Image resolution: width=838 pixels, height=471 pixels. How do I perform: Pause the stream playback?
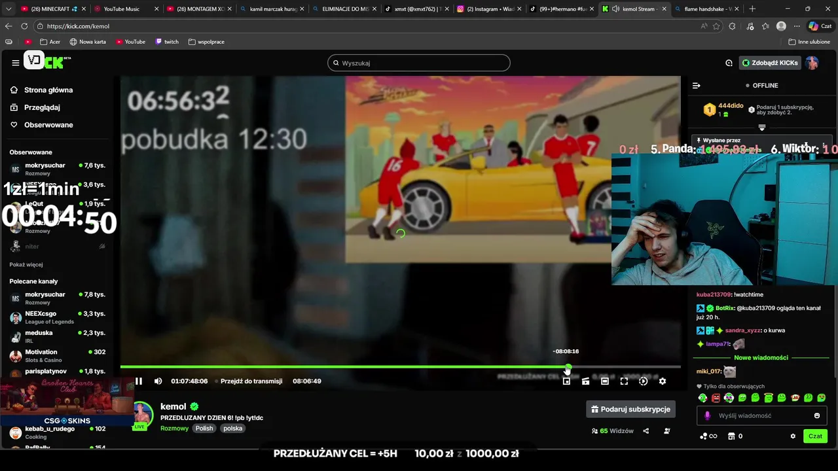pyautogui.click(x=139, y=381)
